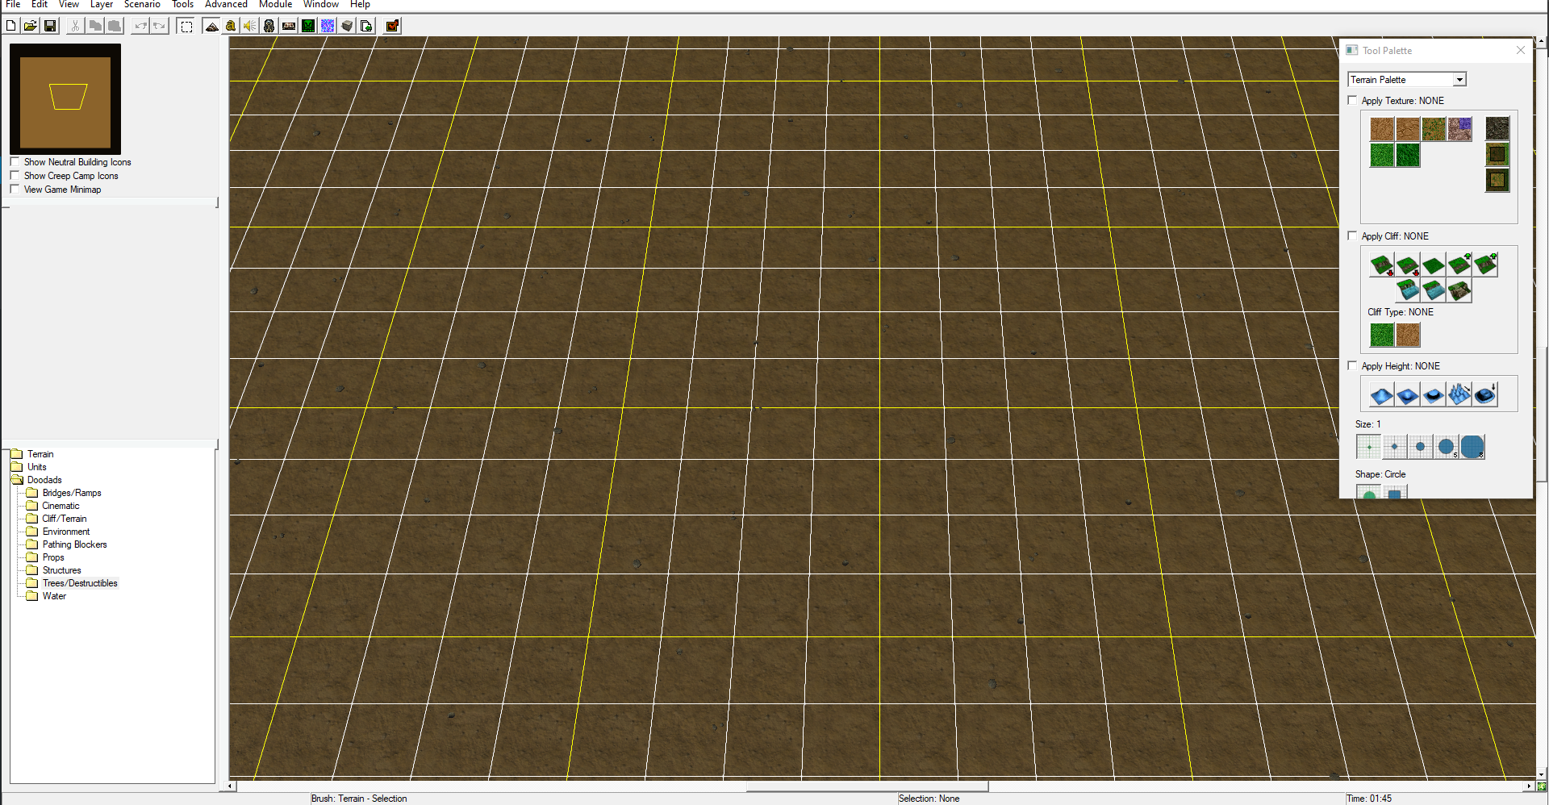Choose the Circle brush shape
Screen dimensions: 1549x805
[x=1369, y=492]
